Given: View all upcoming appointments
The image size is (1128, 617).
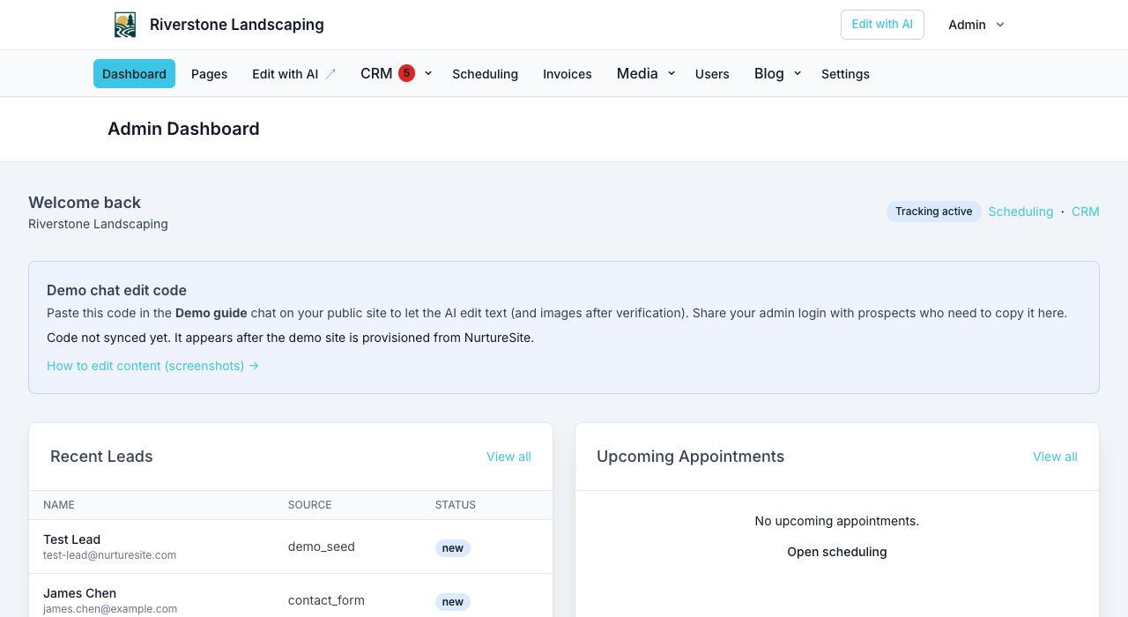Looking at the screenshot, I should coord(1055,457).
